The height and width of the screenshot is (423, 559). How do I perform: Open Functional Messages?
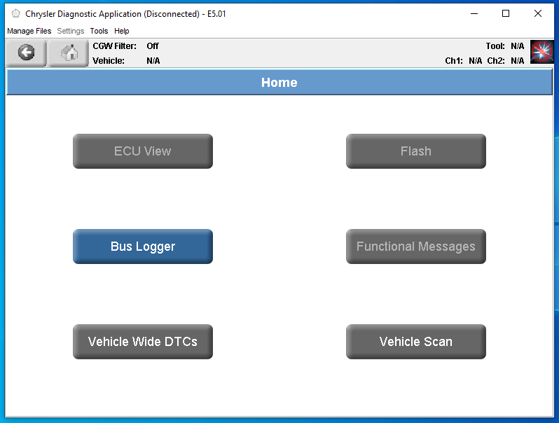pos(415,247)
